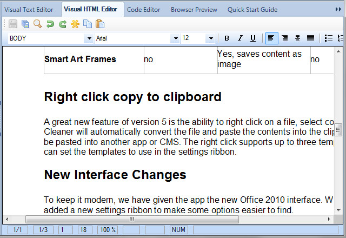Open Find with the magnifier icon
Viewport: 346px width, 238px height.
[x=37, y=24]
